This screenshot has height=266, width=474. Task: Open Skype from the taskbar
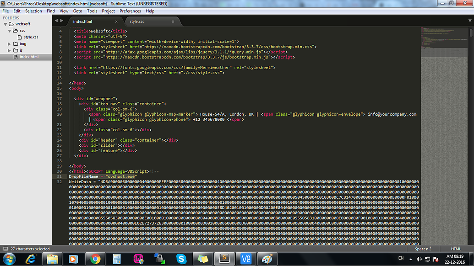[x=181, y=259]
